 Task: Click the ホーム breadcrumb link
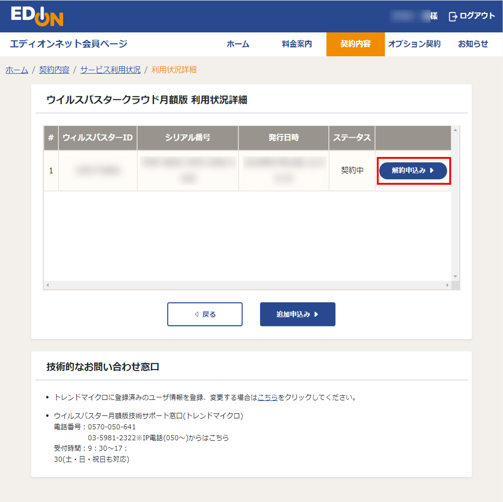(17, 70)
